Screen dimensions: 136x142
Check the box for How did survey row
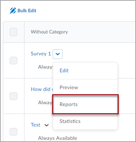13,96
